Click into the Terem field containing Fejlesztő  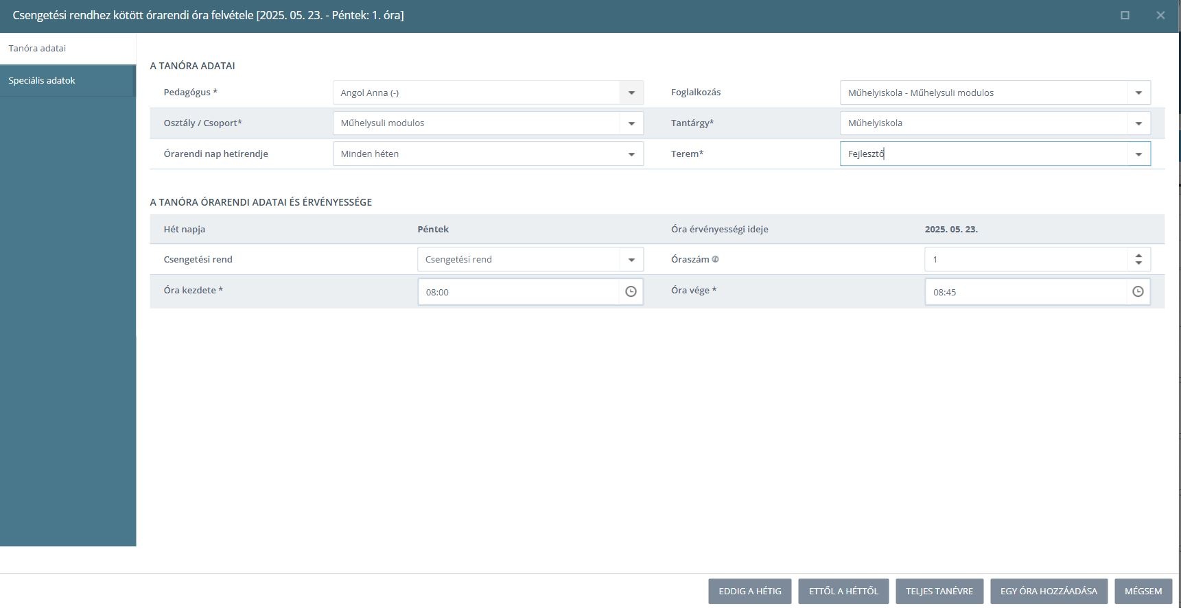[983, 154]
